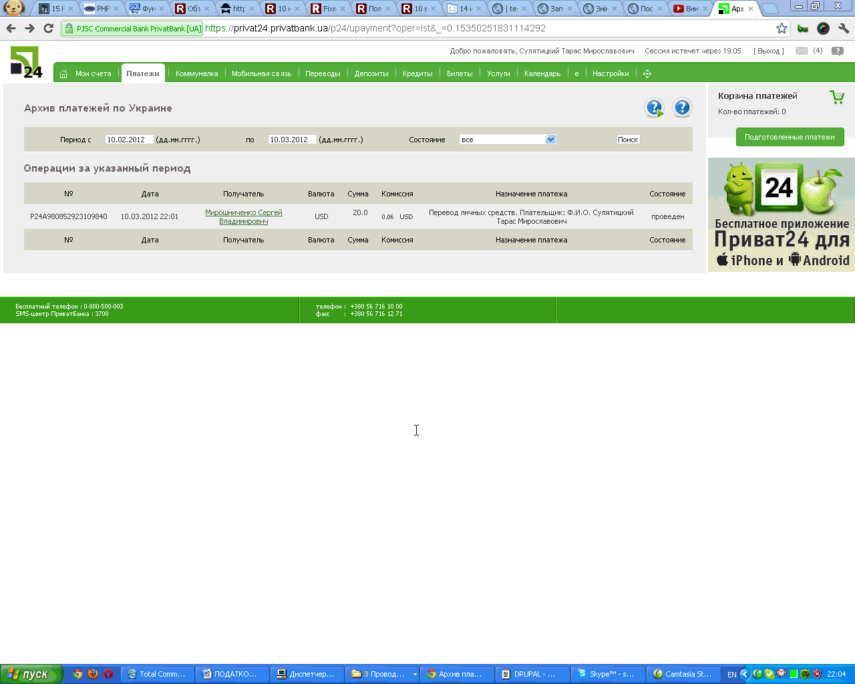Open the Chrome wrench settings menu
The height and width of the screenshot is (684, 855).
[x=844, y=28]
